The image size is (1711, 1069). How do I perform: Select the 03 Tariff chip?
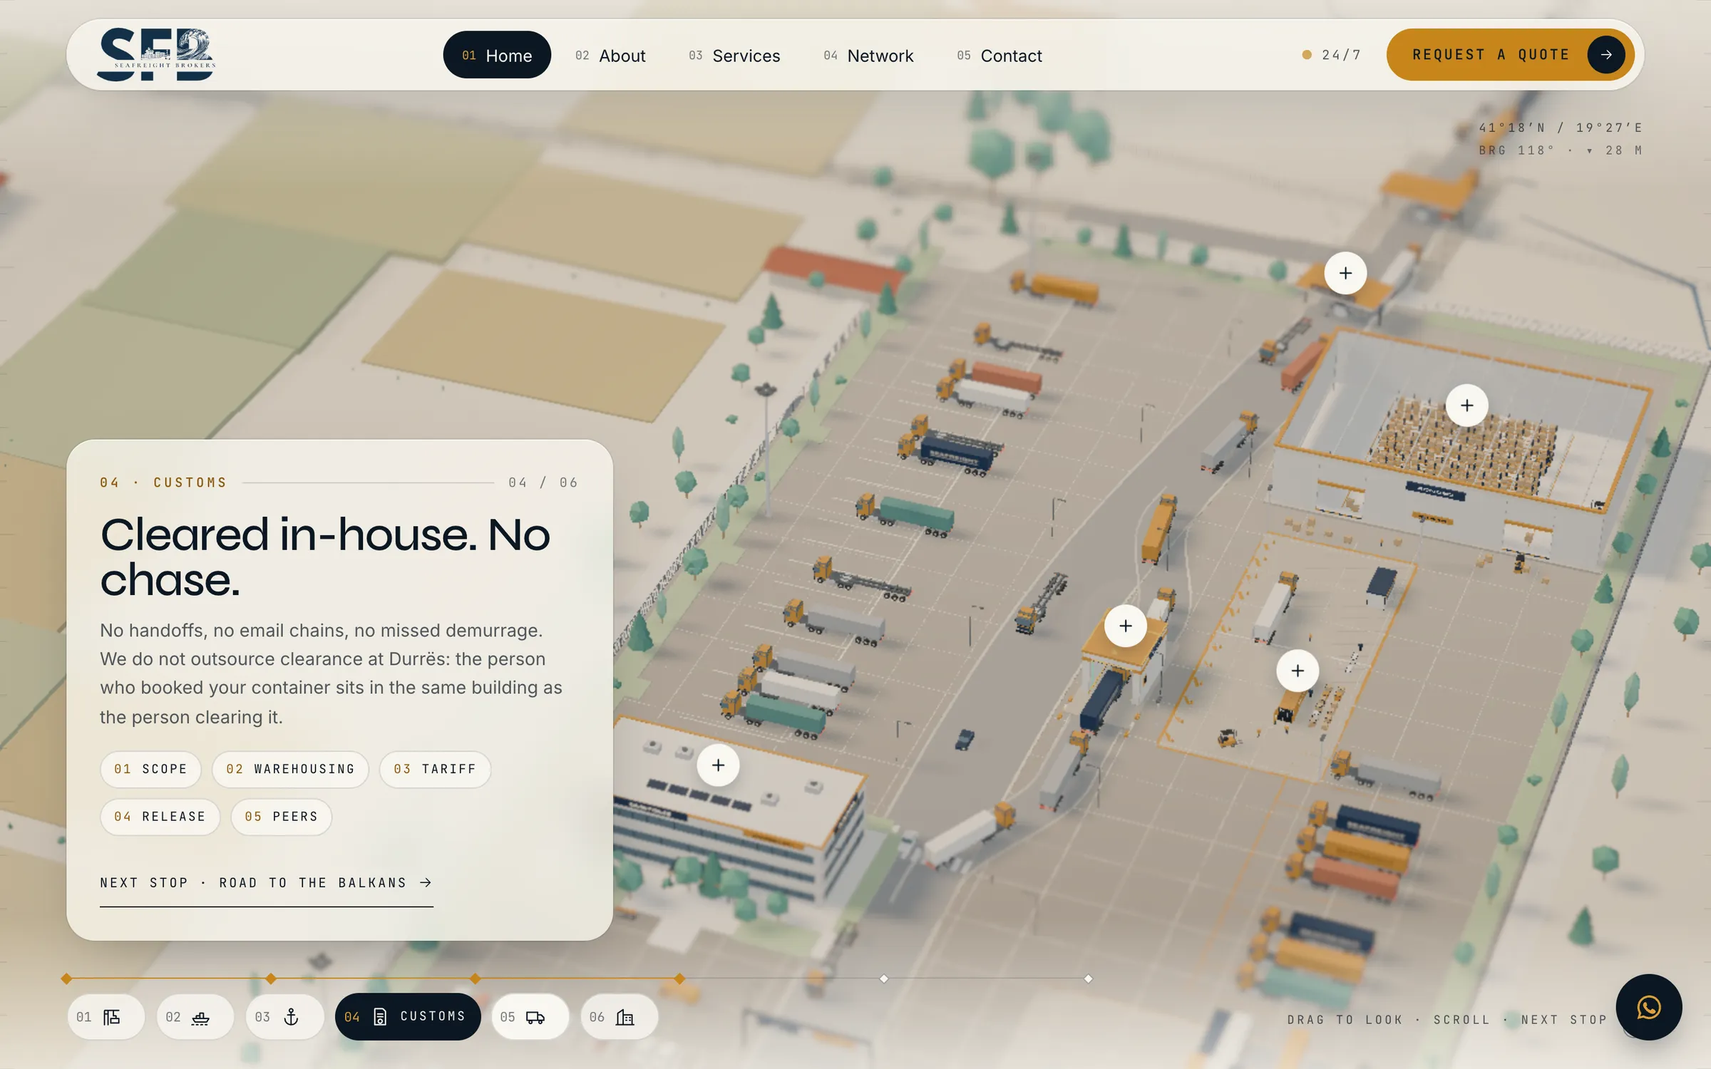pos(435,770)
